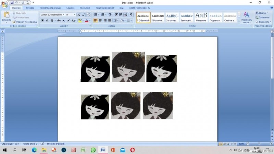
Task: Open Change Styles (Изменить стили)
Action: (x=246, y=17)
